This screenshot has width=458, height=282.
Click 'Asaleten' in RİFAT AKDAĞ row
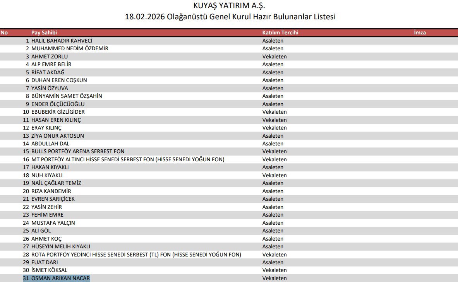coord(273,72)
